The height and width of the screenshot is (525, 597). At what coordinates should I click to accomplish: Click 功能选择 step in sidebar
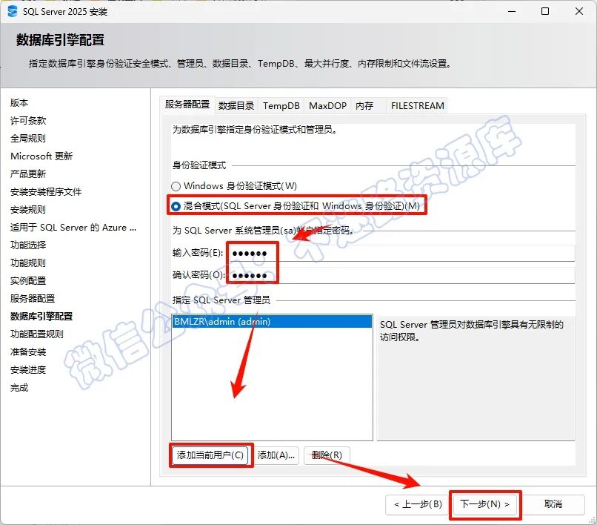tap(28, 245)
